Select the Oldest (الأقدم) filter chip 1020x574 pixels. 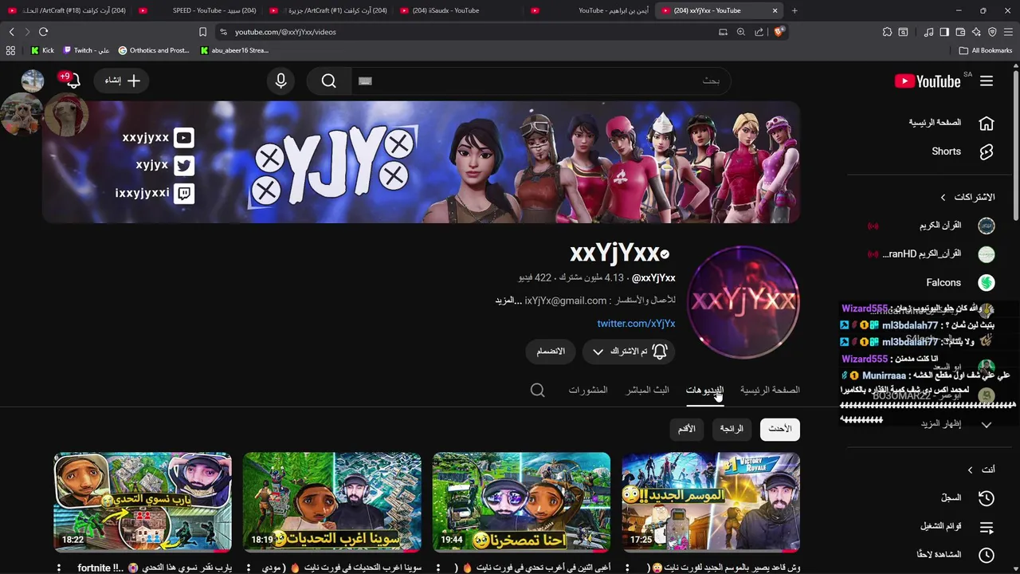click(x=687, y=429)
